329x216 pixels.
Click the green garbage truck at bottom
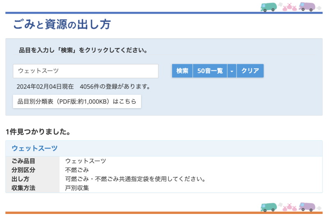click(269, 207)
